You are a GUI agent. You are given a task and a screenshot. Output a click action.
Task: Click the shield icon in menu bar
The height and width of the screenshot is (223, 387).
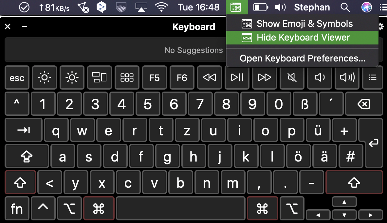[121, 8]
